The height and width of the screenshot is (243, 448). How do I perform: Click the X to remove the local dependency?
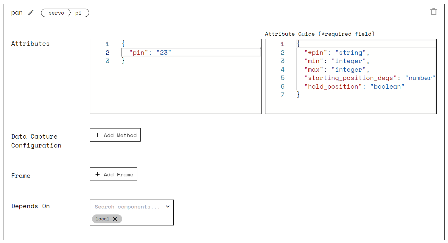click(x=115, y=219)
